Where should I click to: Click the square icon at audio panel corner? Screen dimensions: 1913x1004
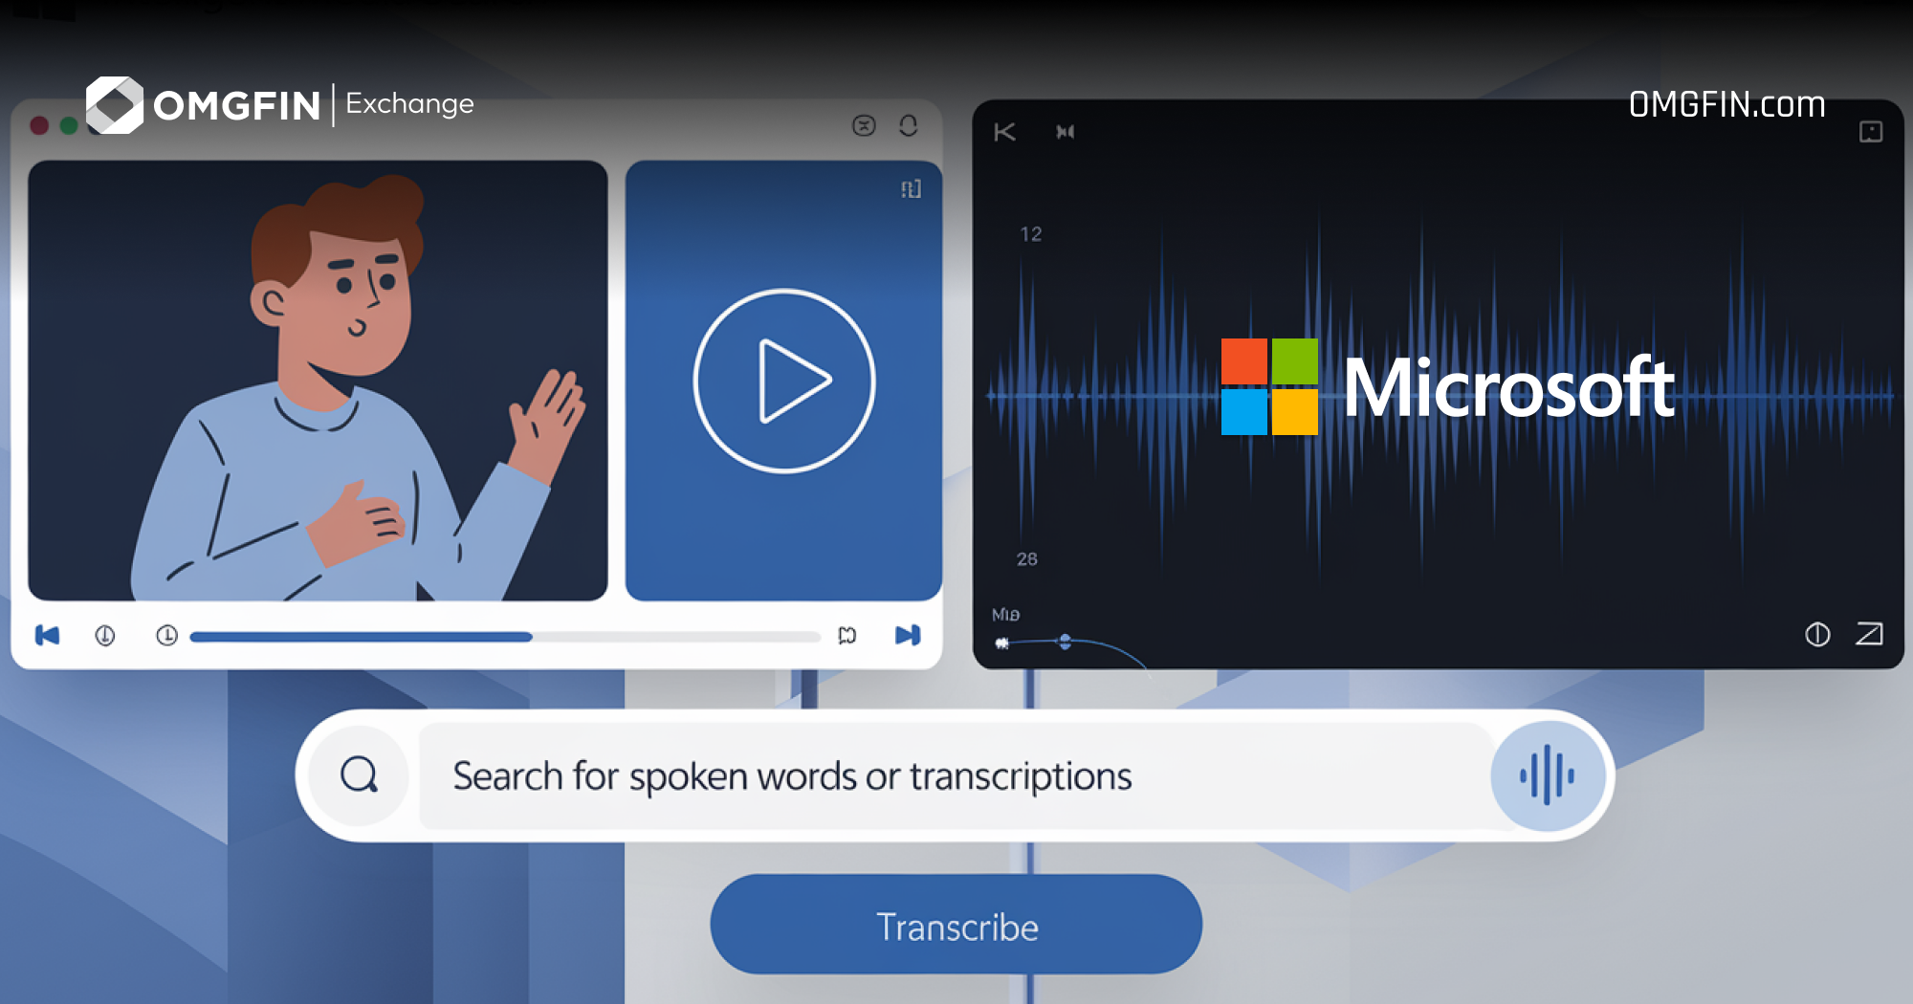click(1871, 132)
